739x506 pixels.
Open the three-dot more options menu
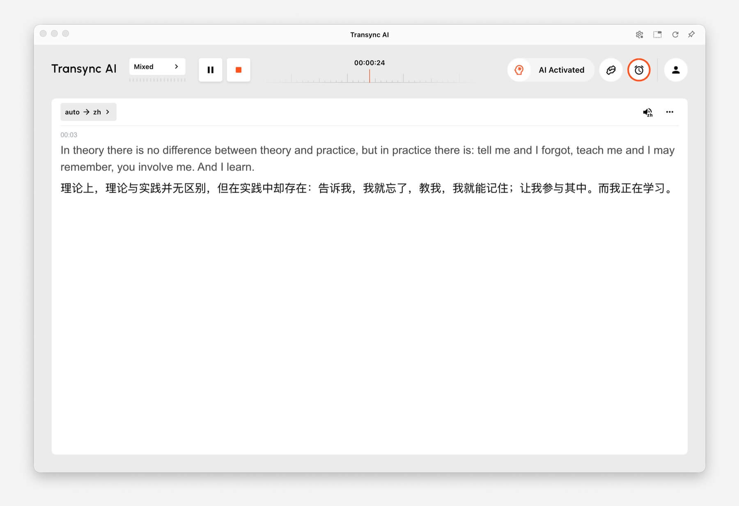coord(670,112)
